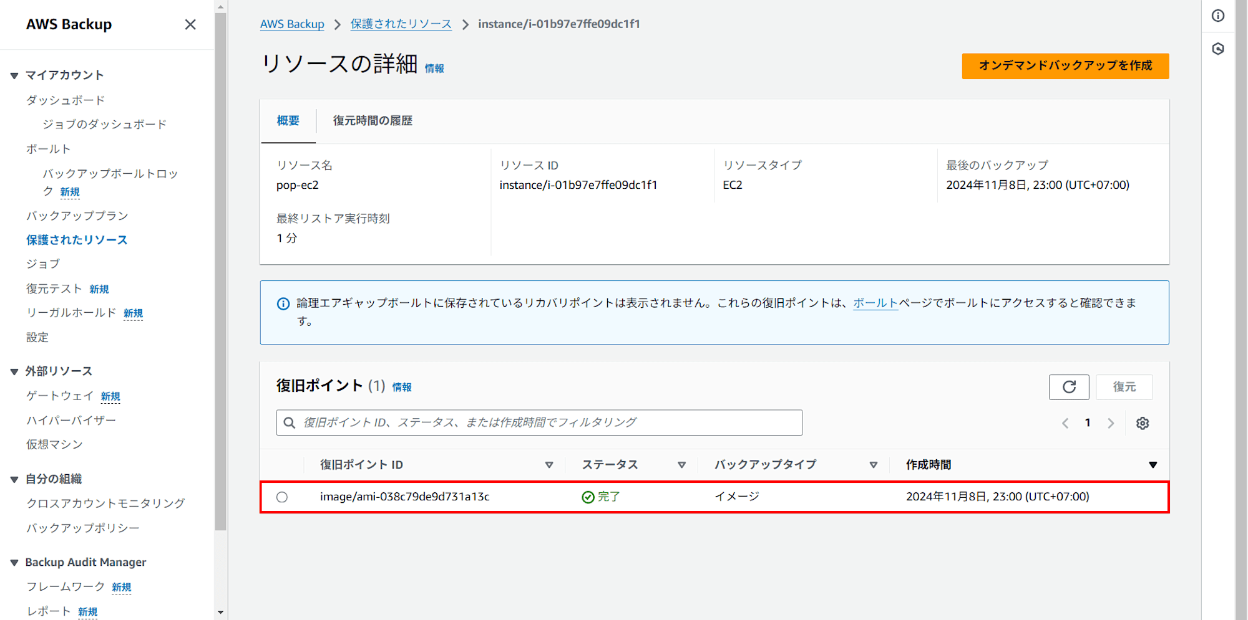
Task: Focus the recovery point filter input
Action: [539, 422]
